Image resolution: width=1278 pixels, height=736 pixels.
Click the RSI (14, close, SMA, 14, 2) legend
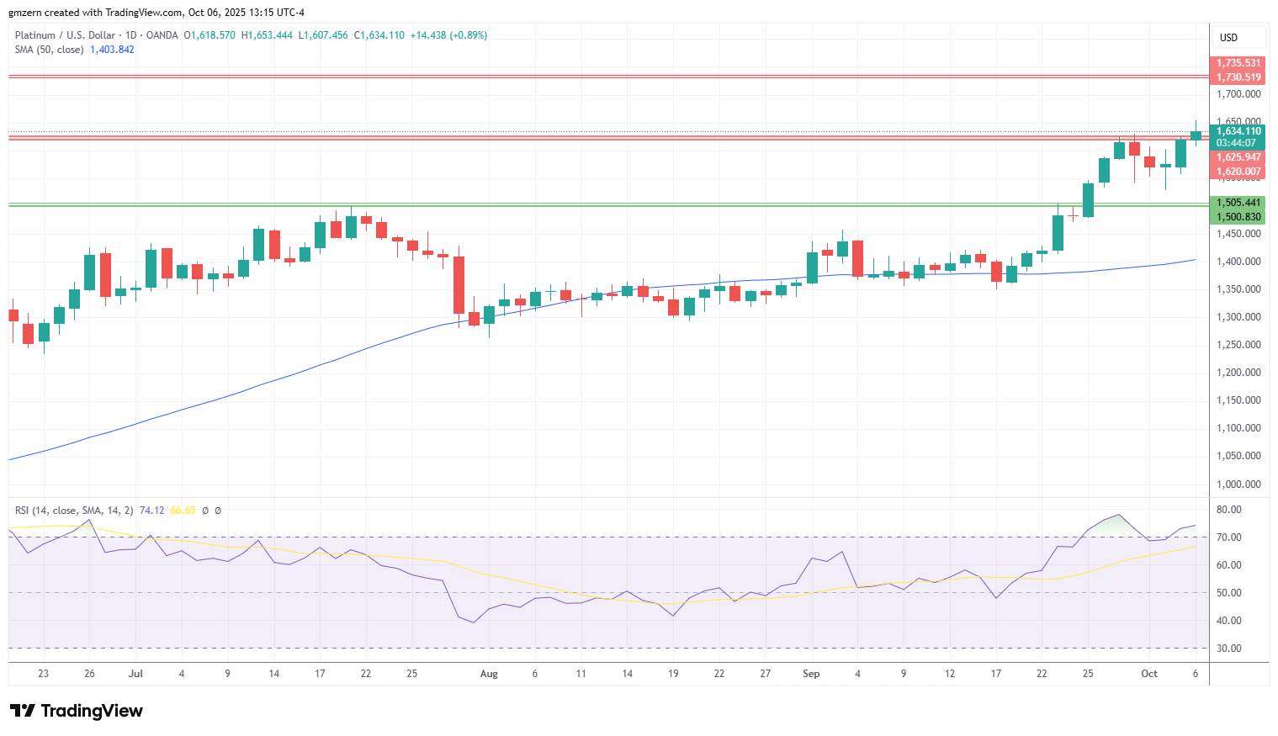74,511
